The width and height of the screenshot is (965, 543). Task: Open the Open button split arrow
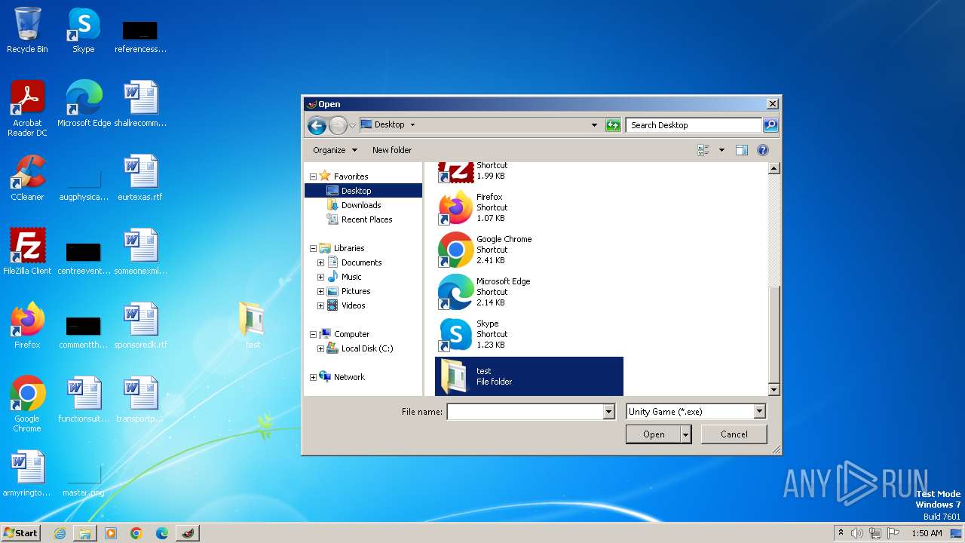tap(685, 434)
